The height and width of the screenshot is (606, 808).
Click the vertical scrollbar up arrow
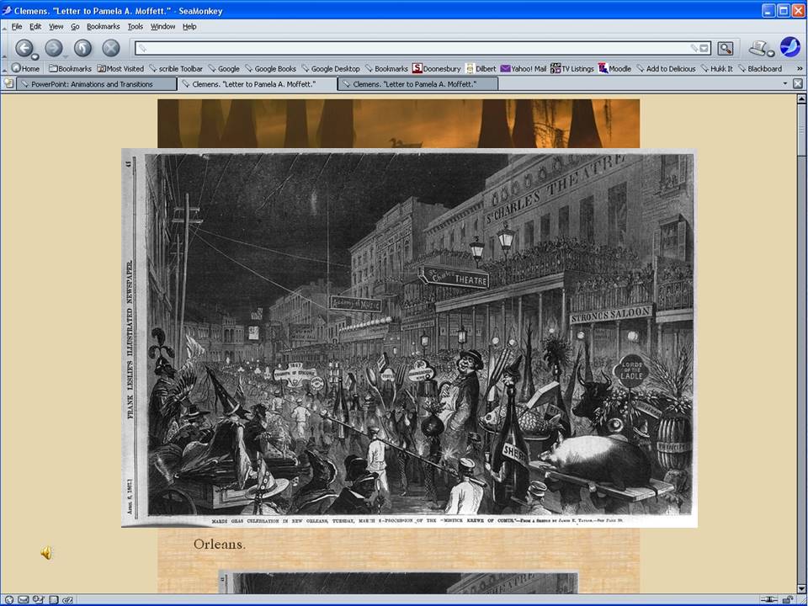click(802, 98)
